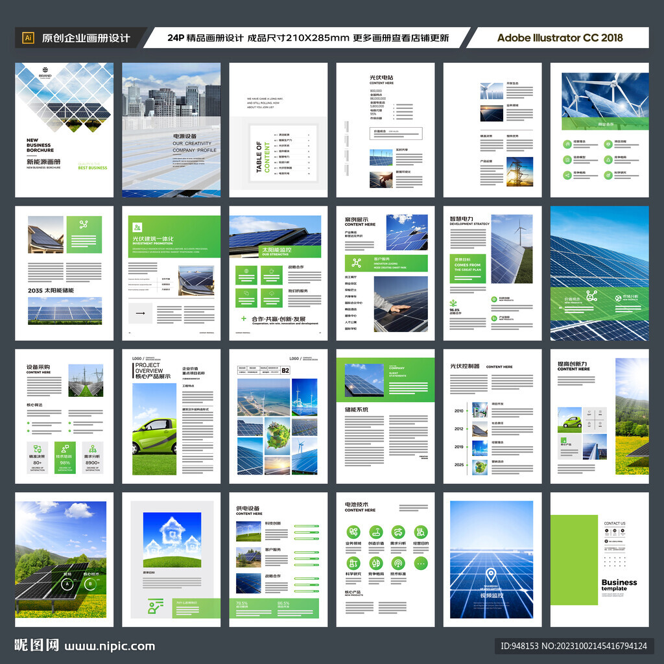The width and height of the screenshot is (664, 664).
Task: Open the 太阳能监控 page thumbnail
Action: tap(278, 273)
